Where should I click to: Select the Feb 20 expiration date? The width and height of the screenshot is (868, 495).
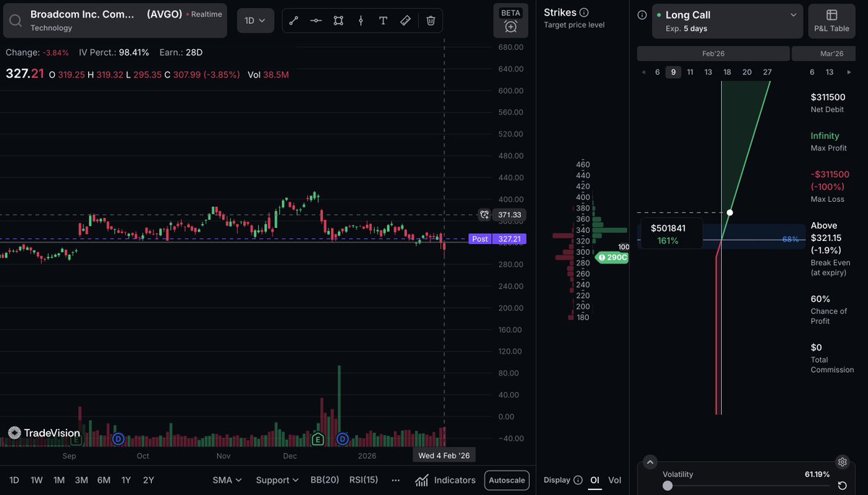click(747, 72)
